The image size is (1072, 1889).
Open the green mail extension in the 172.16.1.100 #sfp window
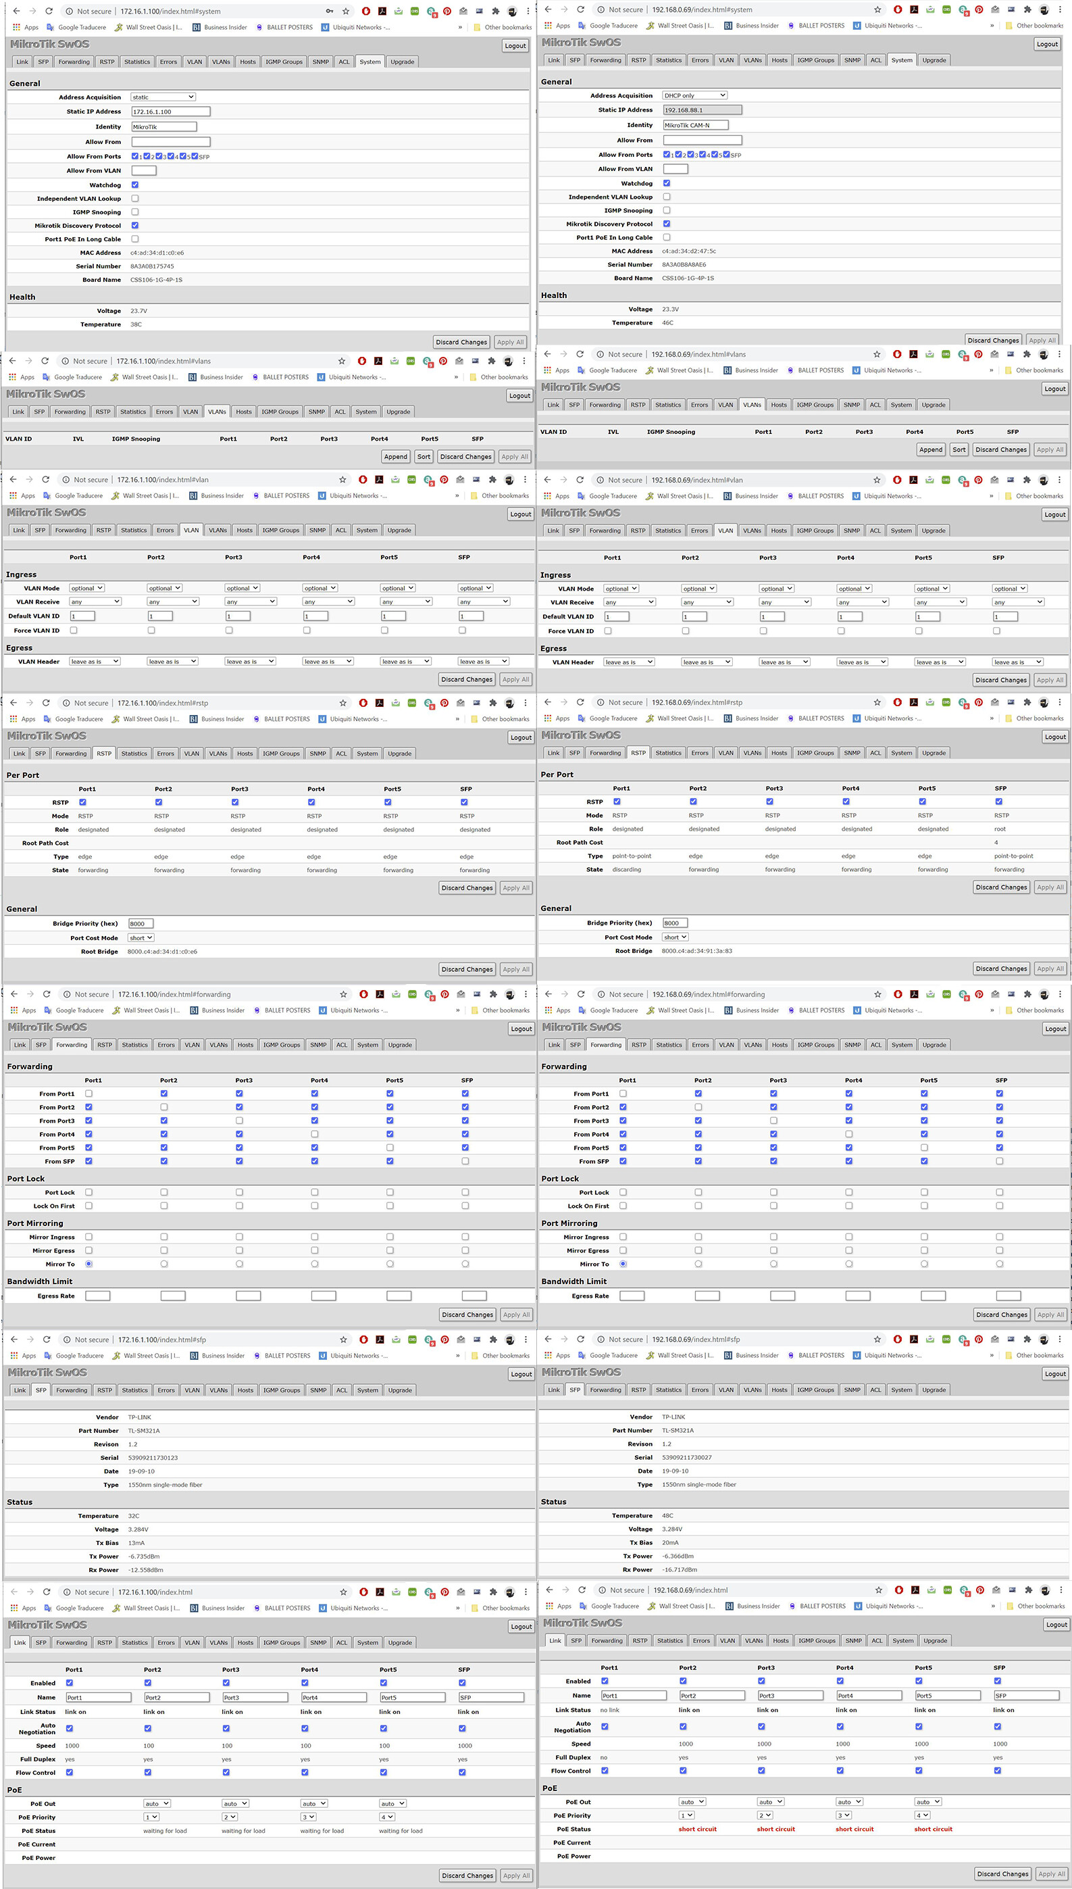tap(396, 1340)
